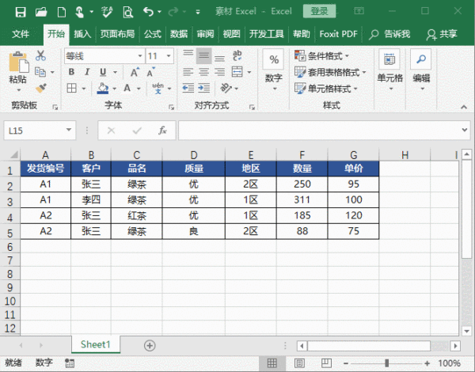Align text right icon
Screen dimensions: 475x372
coord(219,72)
